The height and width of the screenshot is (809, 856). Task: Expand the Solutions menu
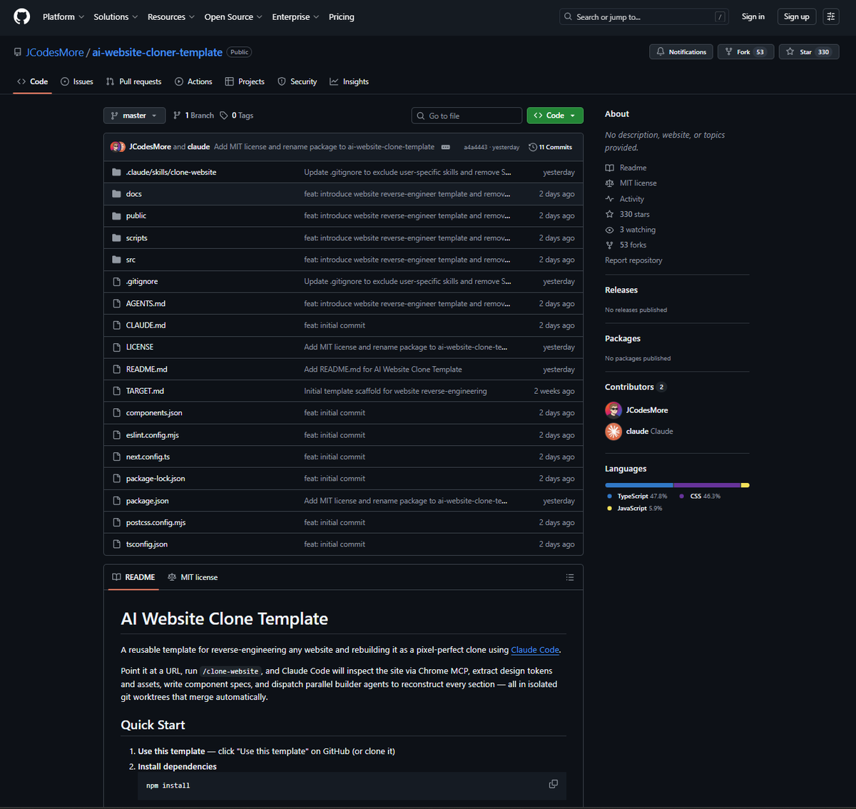coord(116,16)
